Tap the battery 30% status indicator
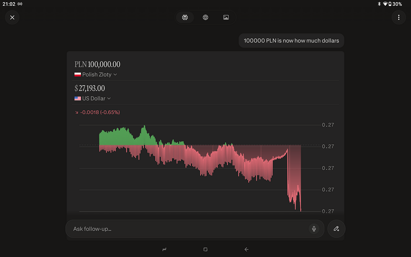The width and height of the screenshot is (411, 257). (x=395, y=4)
